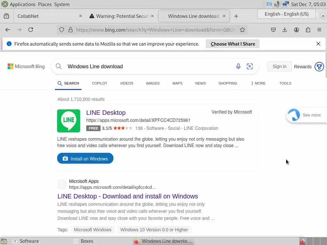The image size is (327, 245).
Task: Open the SHOPPING search tab
Action: pyautogui.click(x=228, y=83)
